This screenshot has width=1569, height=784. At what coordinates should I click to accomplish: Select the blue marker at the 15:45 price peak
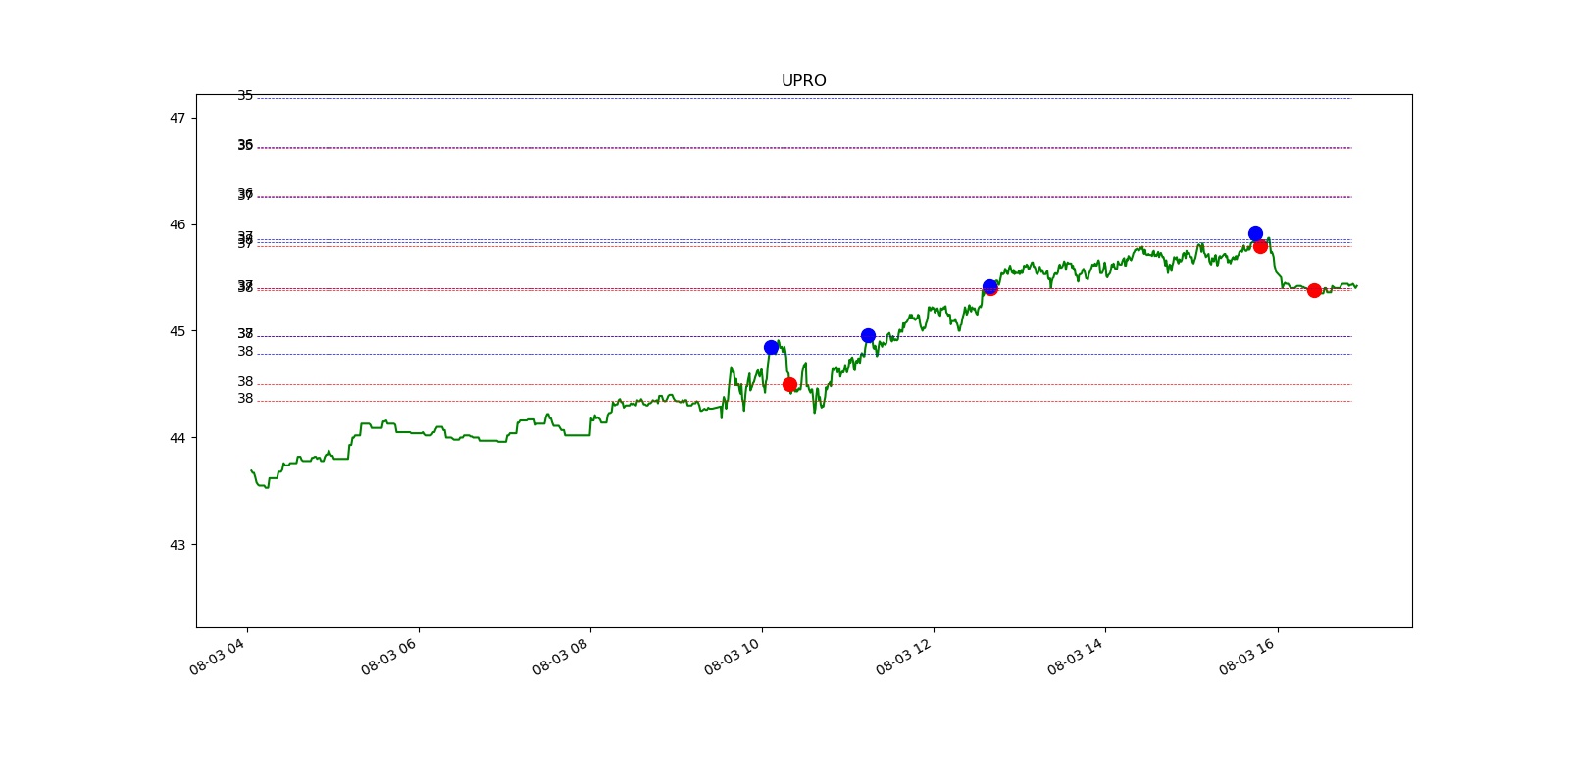(x=1255, y=233)
